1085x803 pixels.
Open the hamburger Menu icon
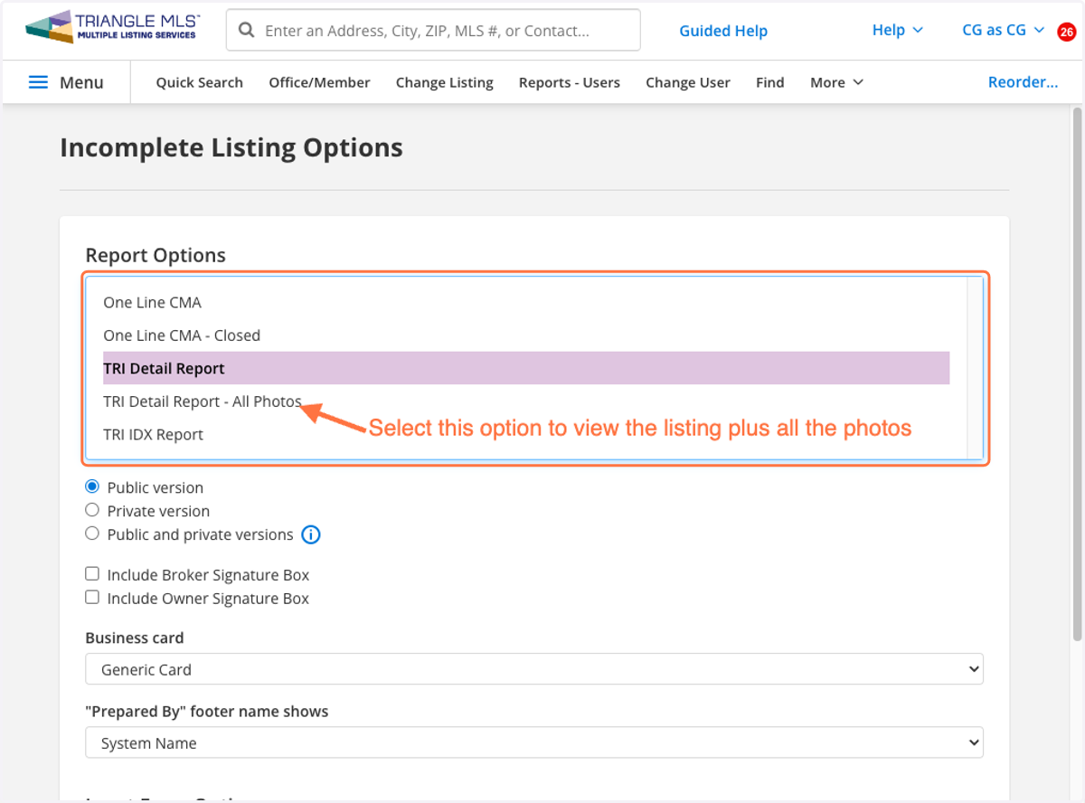(38, 82)
